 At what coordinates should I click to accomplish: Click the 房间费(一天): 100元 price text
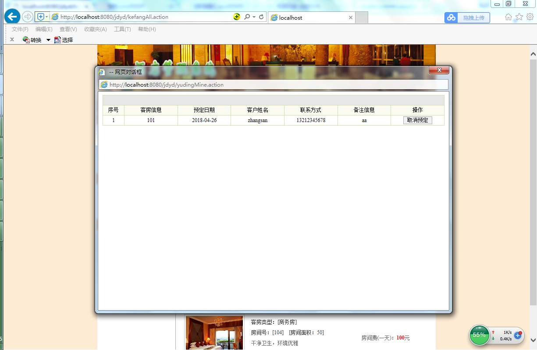(385, 338)
